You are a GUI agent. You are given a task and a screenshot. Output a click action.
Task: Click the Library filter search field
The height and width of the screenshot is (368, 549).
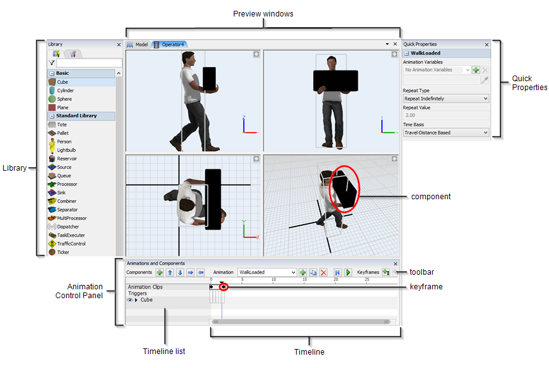pos(89,63)
